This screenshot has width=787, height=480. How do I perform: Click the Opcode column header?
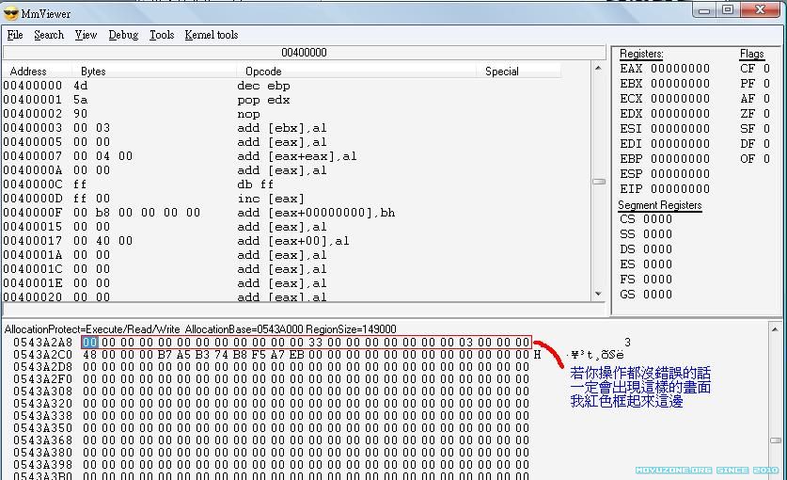coord(263,71)
